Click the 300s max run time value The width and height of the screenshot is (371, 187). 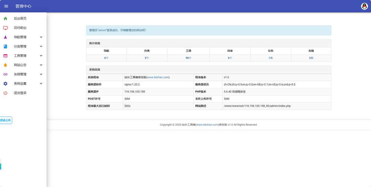(127, 106)
